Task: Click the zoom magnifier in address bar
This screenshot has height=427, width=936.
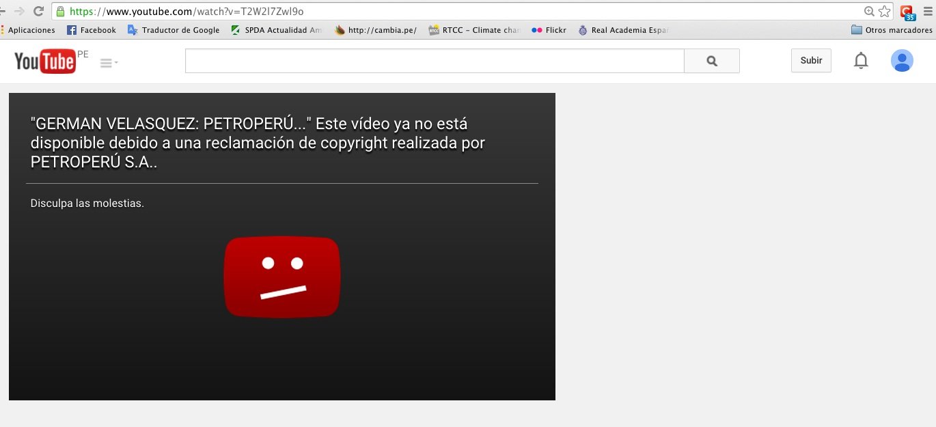Action: pos(869,11)
